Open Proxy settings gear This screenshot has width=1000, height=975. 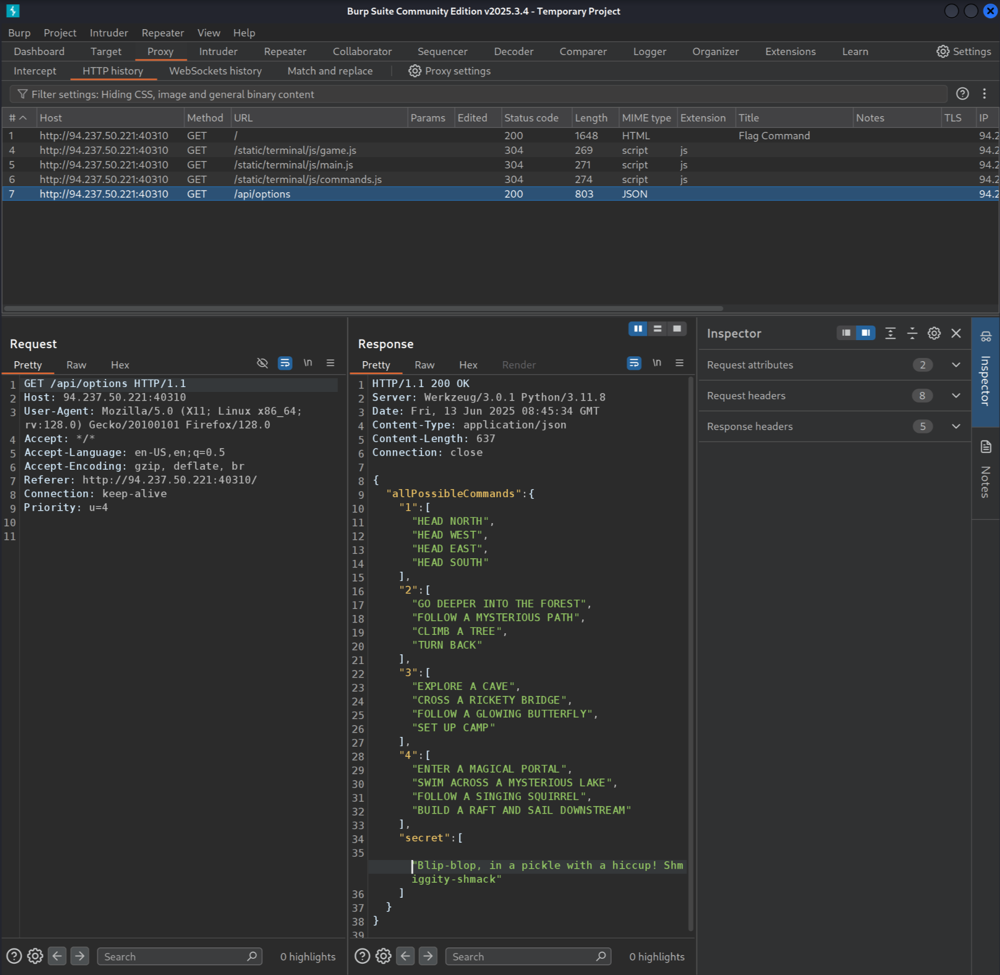(x=414, y=71)
